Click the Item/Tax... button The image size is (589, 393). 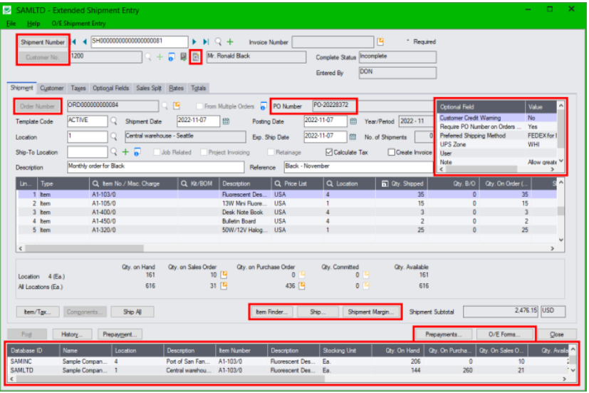point(38,312)
